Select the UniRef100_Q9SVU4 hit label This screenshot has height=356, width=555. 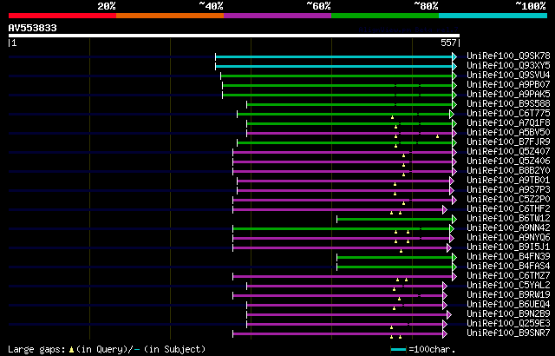click(508, 75)
